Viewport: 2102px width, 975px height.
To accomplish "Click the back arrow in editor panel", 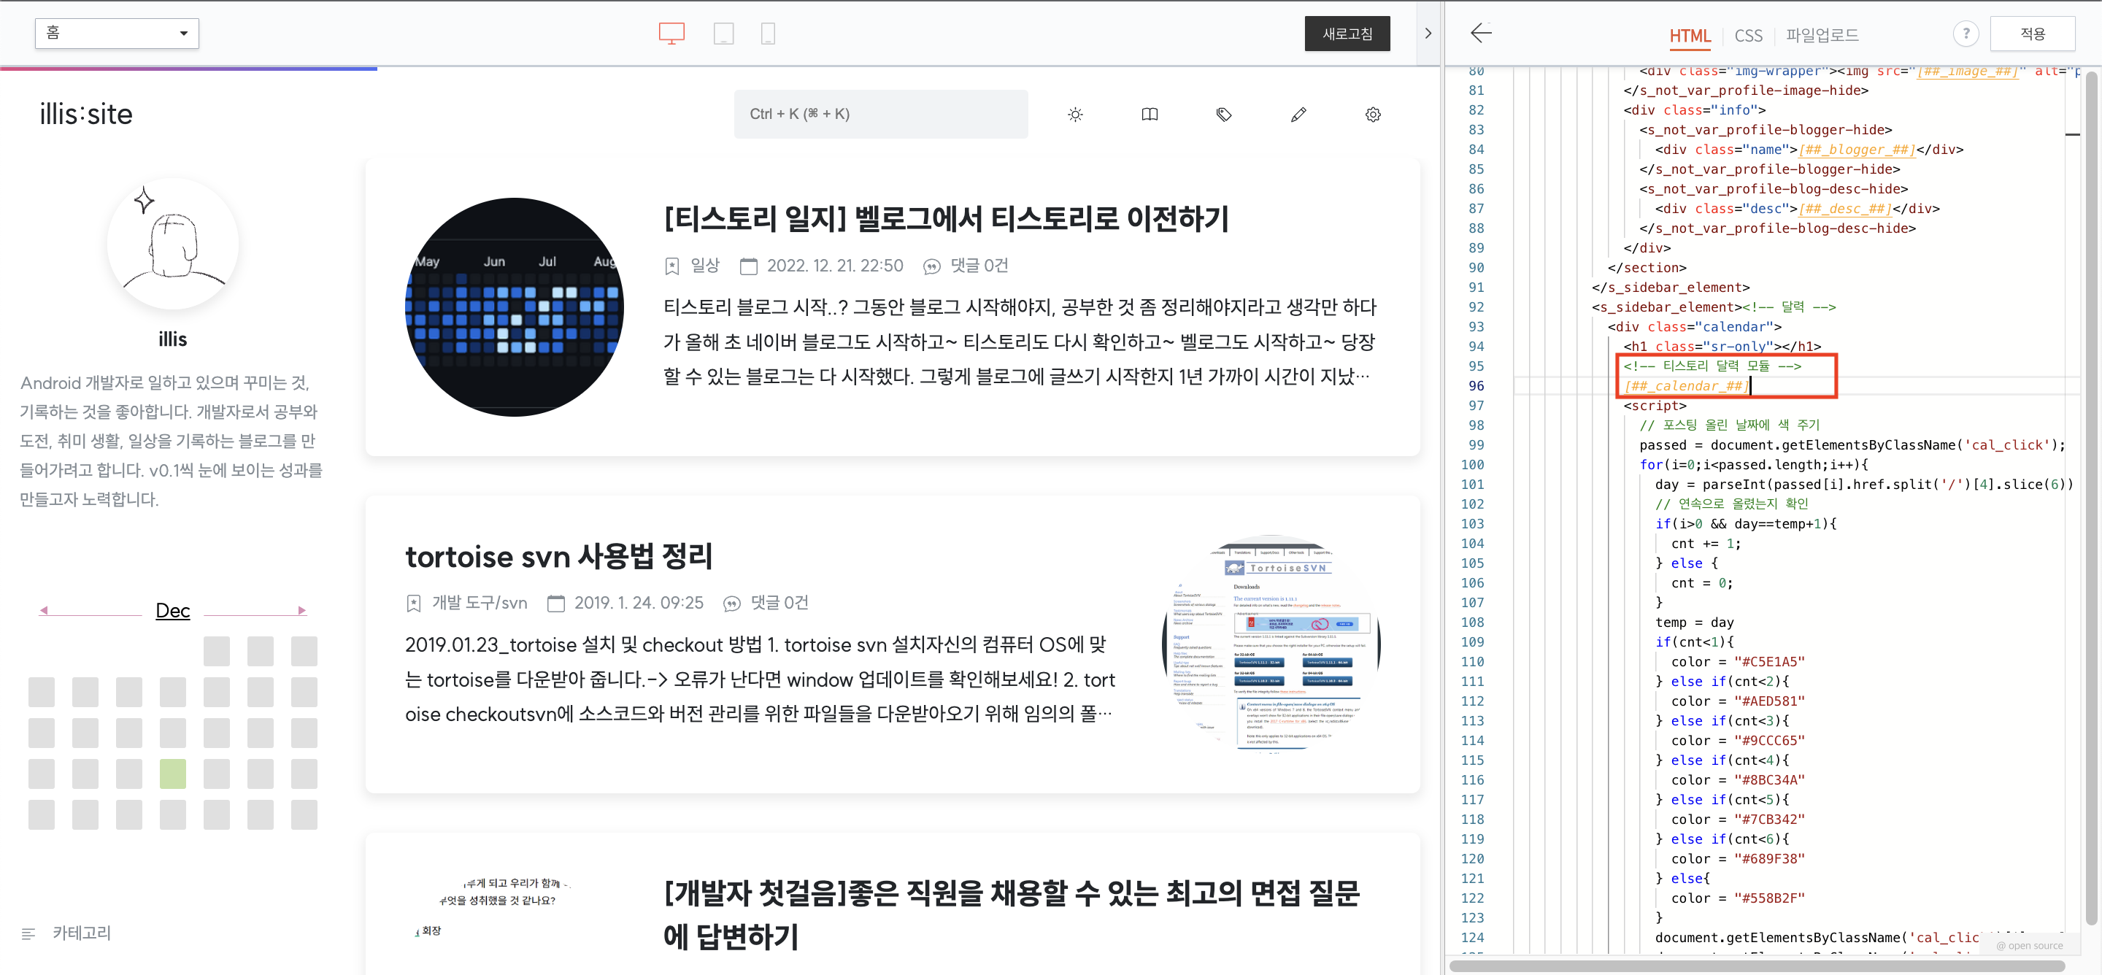I will click(1480, 33).
